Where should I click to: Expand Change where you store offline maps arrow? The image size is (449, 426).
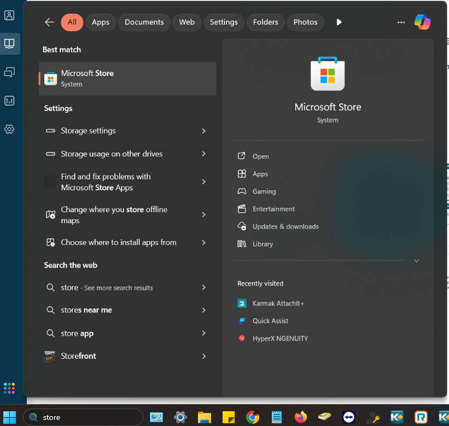coord(203,214)
